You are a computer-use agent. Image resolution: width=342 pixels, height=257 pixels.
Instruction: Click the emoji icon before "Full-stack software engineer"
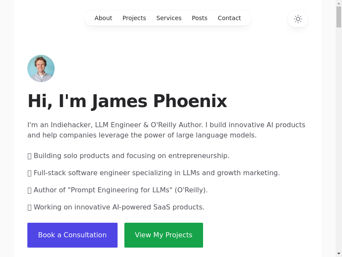(x=29, y=173)
